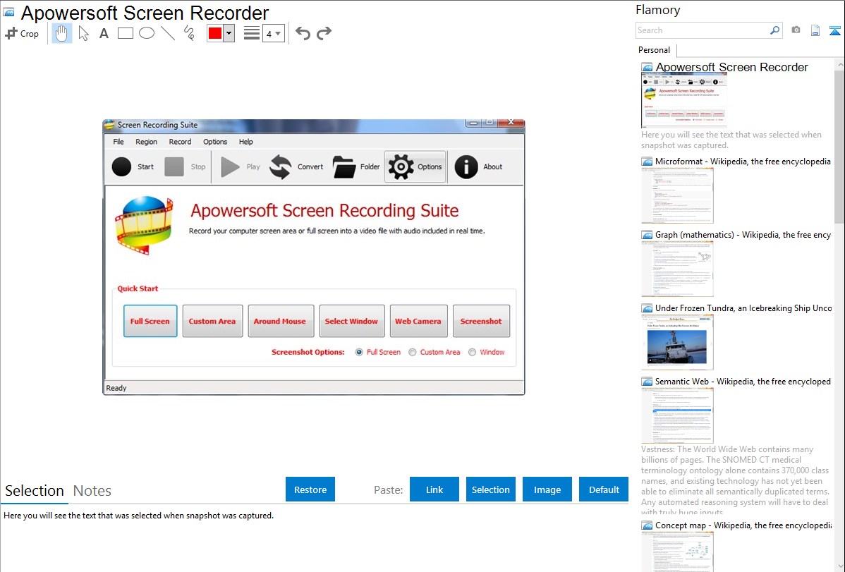
Task: Click the Link paste button
Action: pyautogui.click(x=434, y=489)
